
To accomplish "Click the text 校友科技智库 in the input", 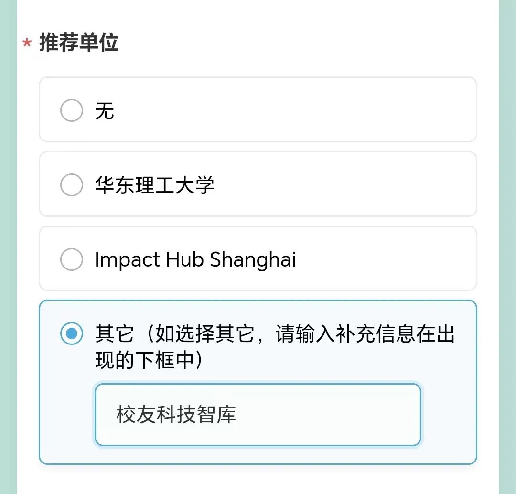I will coord(174,415).
